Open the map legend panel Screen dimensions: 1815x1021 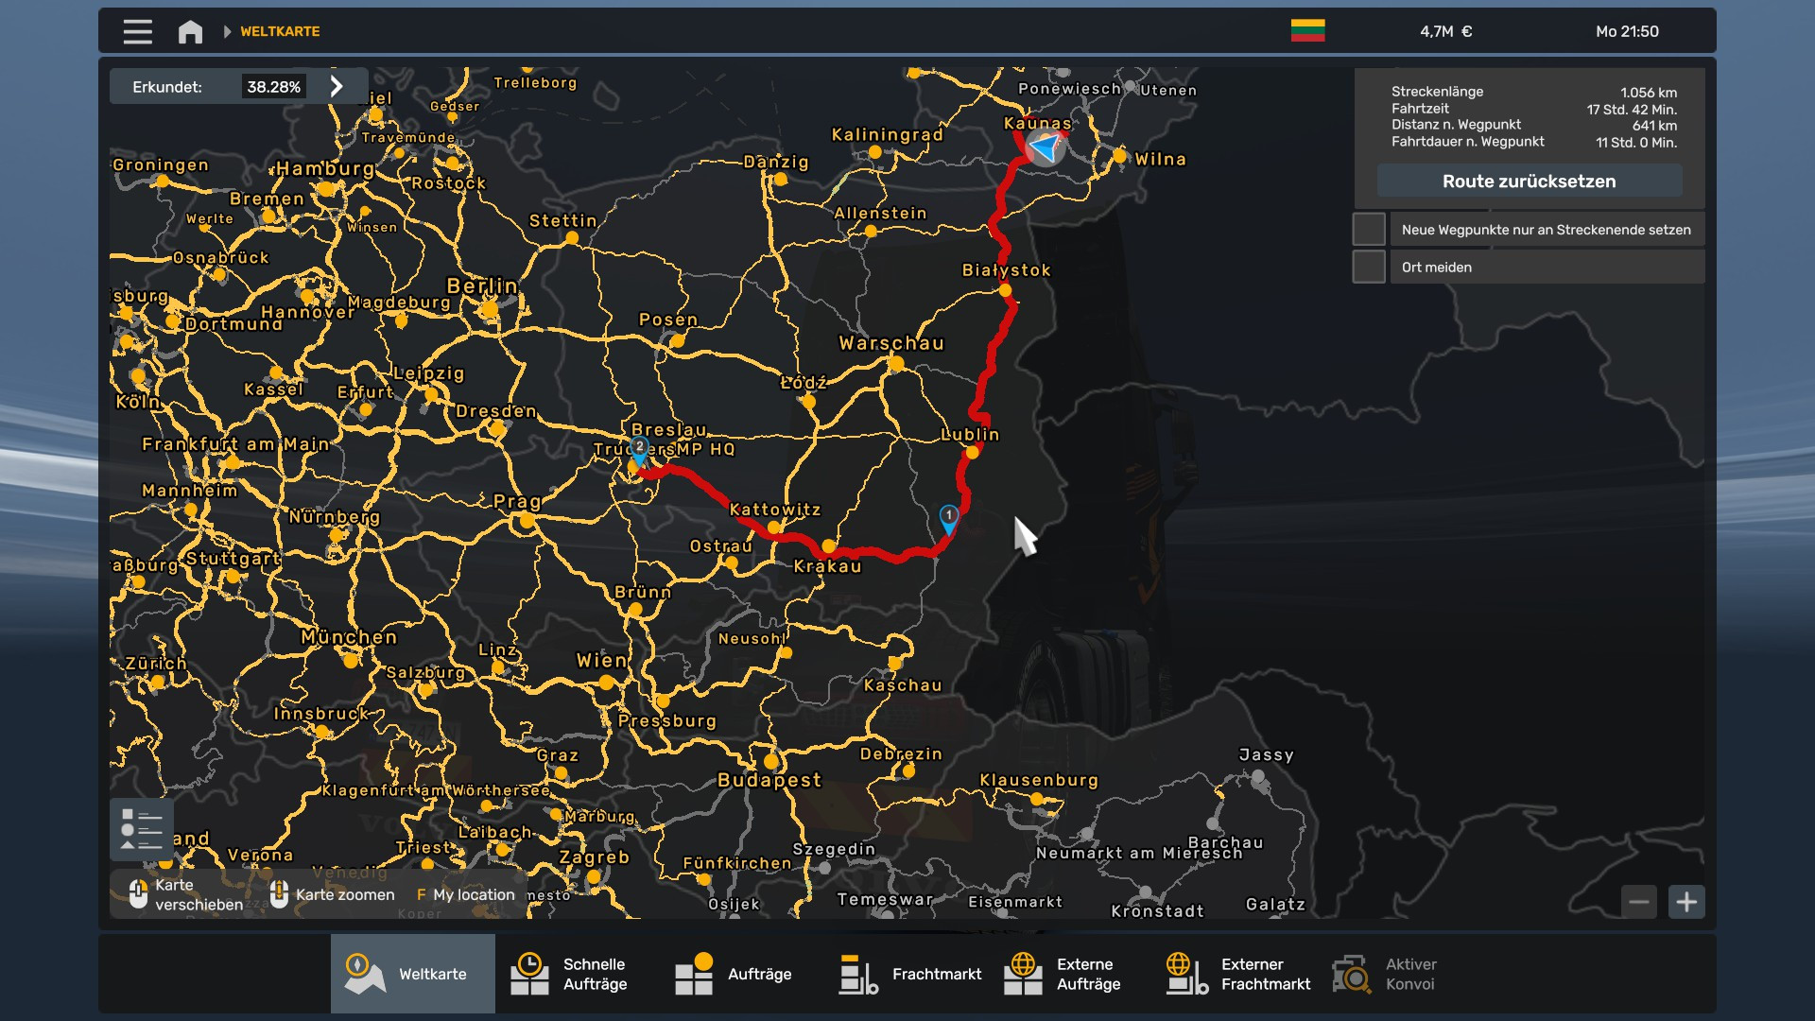point(142,828)
